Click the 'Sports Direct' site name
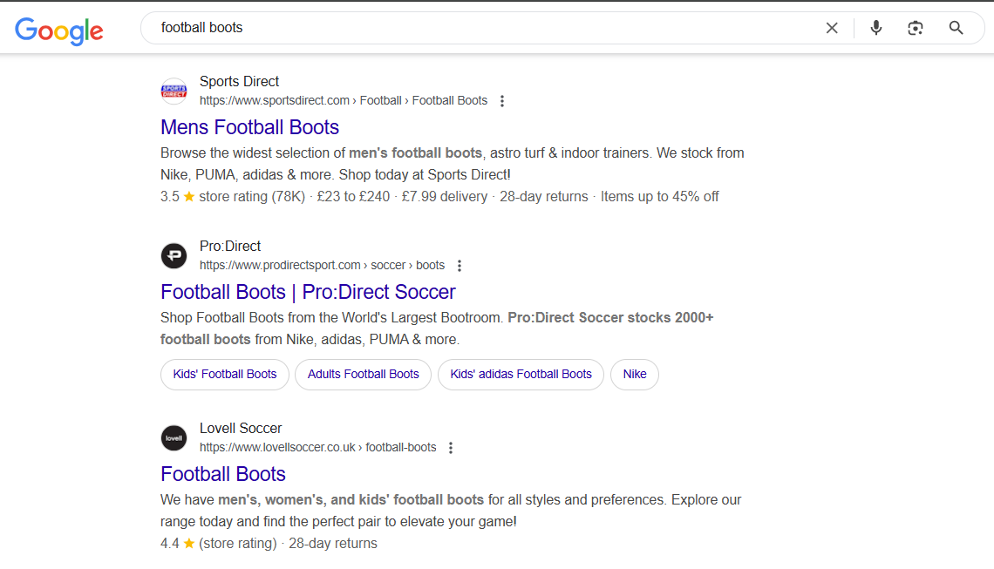The image size is (994, 569). point(239,82)
